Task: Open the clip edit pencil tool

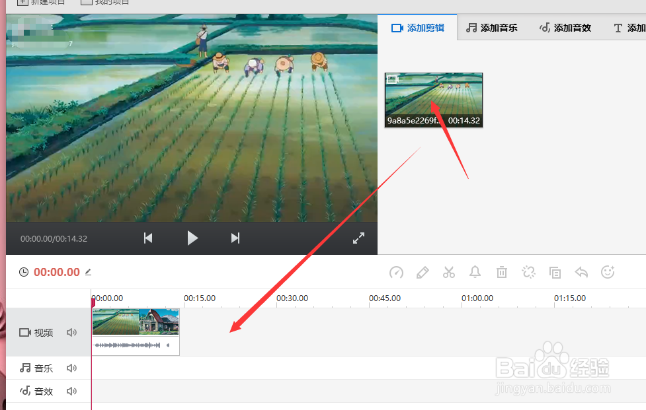Action: tap(423, 272)
